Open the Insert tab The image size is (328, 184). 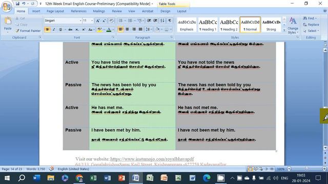click(36, 11)
